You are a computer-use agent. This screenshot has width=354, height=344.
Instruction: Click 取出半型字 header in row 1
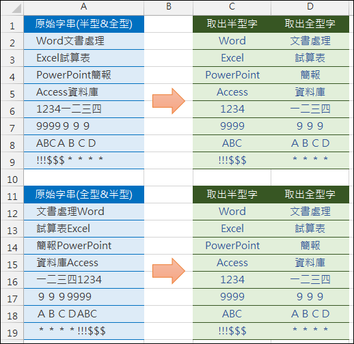[232, 24]
